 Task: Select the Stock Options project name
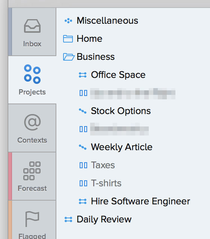[x=121, y=111]
